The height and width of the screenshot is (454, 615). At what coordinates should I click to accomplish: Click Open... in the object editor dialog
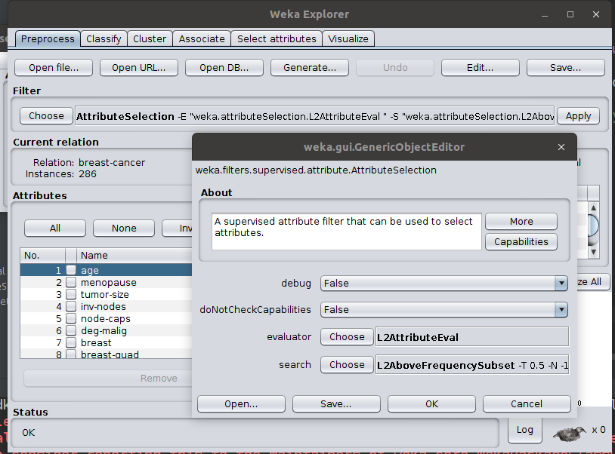coord(241,404)
